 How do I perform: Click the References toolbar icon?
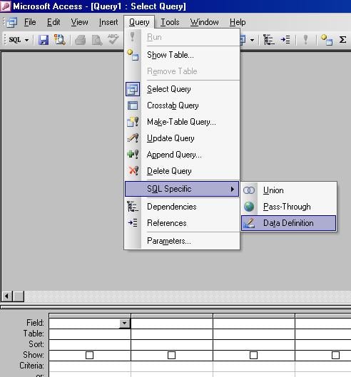[285, 40]
